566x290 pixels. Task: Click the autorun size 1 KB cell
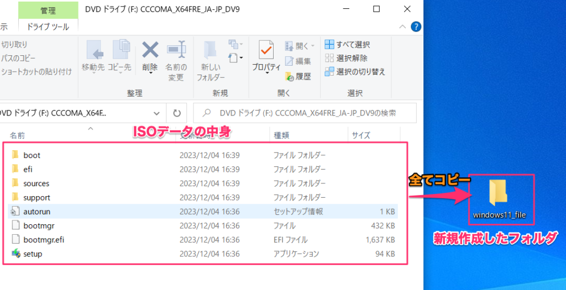point(387,212)
